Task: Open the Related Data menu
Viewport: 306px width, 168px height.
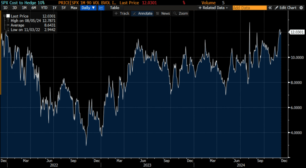Action: coord(213,8)
